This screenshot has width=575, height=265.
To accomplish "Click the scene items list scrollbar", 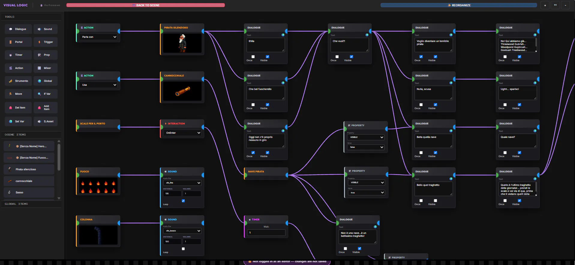I will (59, 157).
